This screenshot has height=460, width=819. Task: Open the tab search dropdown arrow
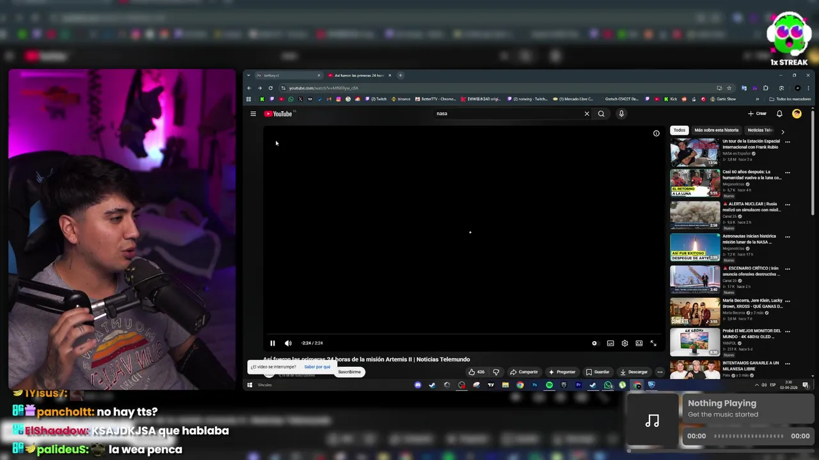[249, 75]
